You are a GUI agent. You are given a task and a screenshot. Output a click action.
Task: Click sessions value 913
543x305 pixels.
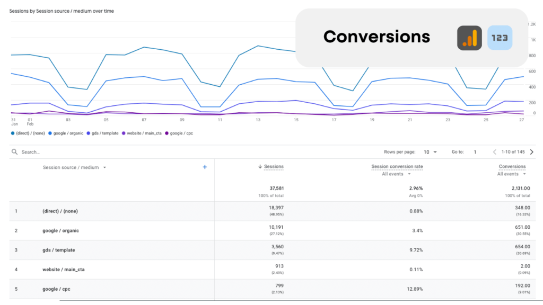279,266
